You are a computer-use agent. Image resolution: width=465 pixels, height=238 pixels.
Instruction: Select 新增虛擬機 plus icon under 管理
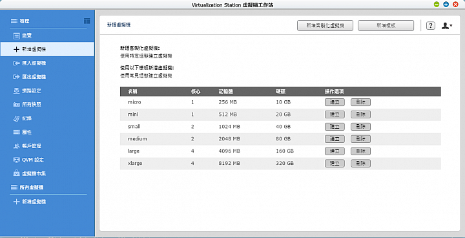pyautogui.click(x=16, y=49)
